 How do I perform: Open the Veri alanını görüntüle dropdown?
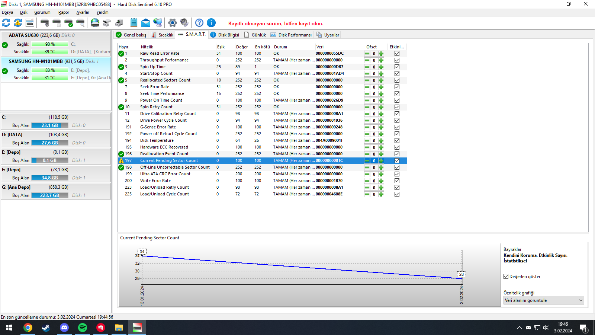click(x=544, y=300)
